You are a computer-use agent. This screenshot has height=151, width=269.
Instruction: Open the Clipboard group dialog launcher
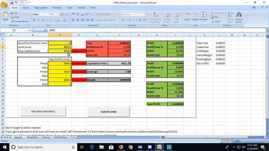coord(29,25)
